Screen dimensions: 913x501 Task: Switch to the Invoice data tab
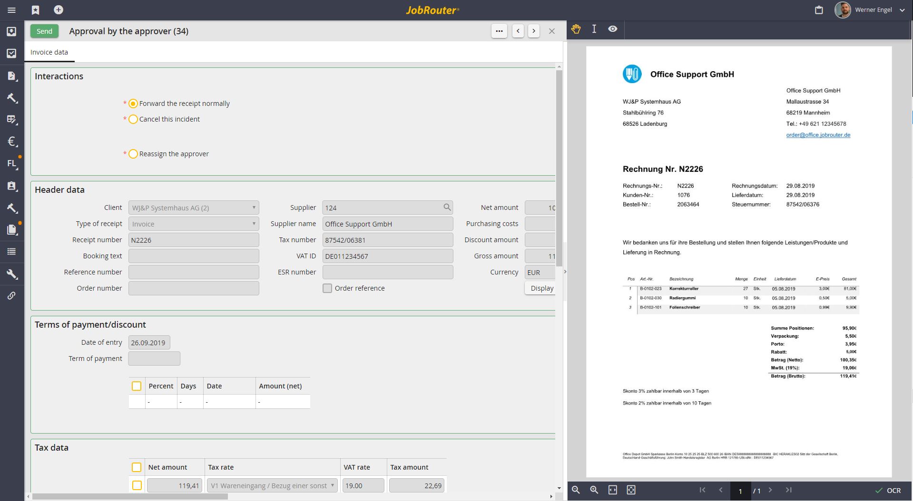pos(49,52)
